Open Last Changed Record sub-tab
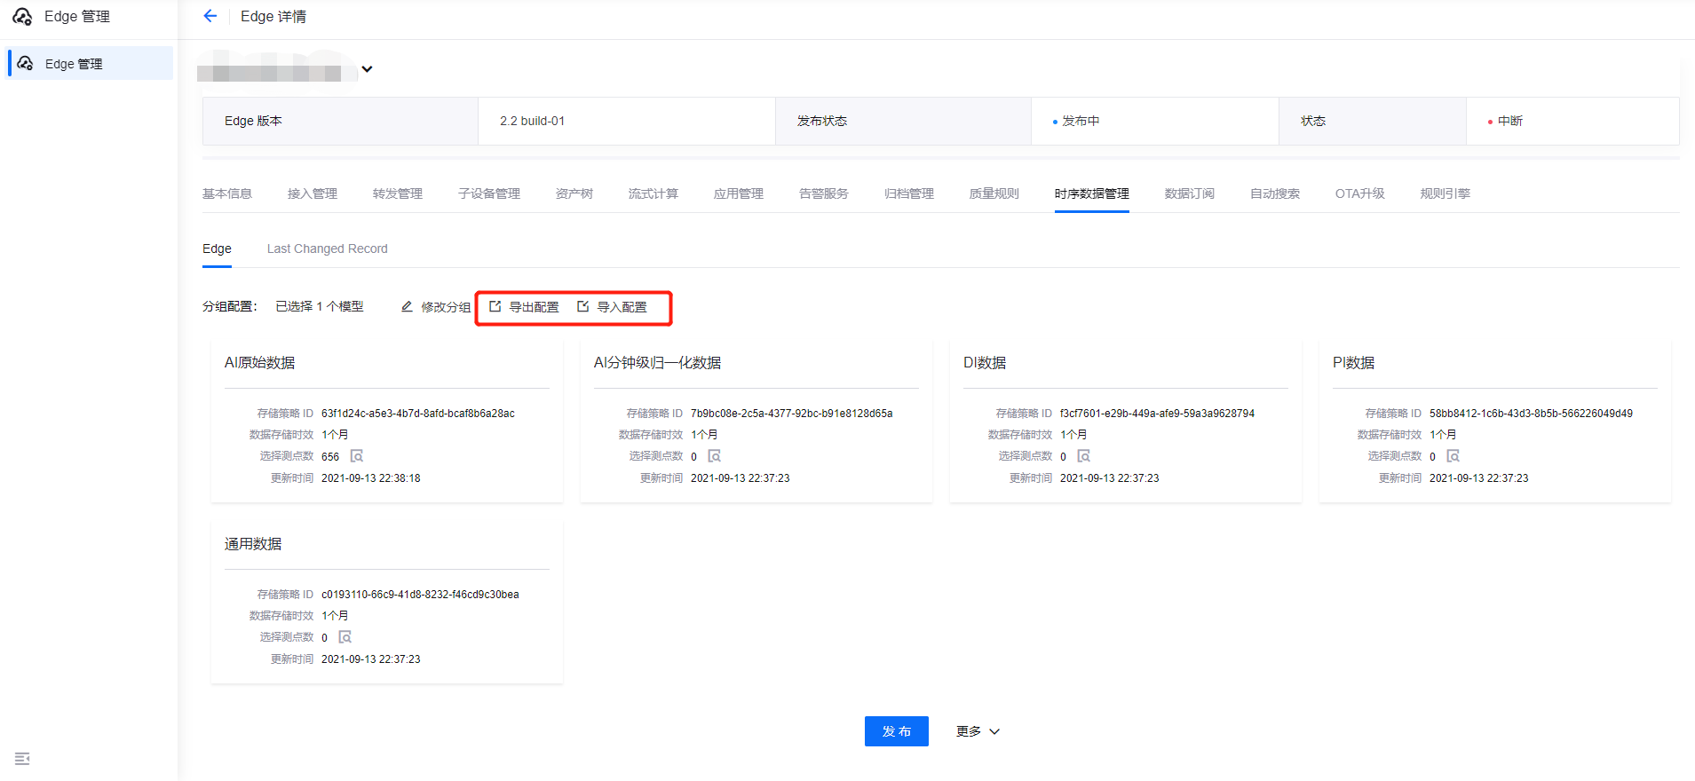 coord(328,248)
